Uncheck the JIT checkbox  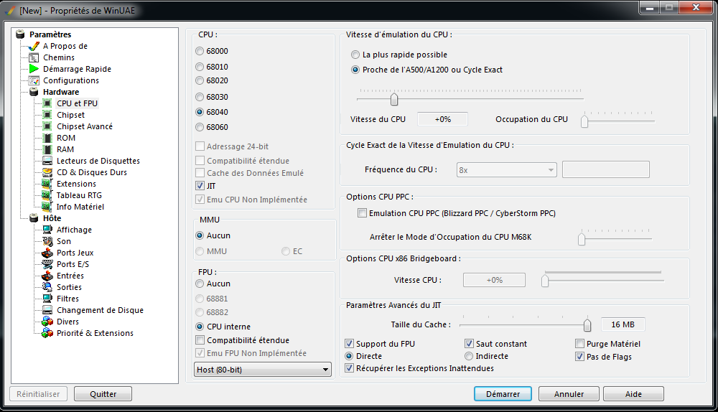pyautogui.click(x=200, y=186)
